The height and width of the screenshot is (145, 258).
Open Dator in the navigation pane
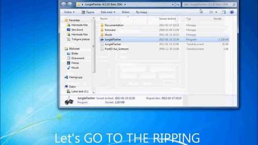73,87
